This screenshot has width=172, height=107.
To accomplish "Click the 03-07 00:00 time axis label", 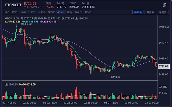I will click(152, 103).
